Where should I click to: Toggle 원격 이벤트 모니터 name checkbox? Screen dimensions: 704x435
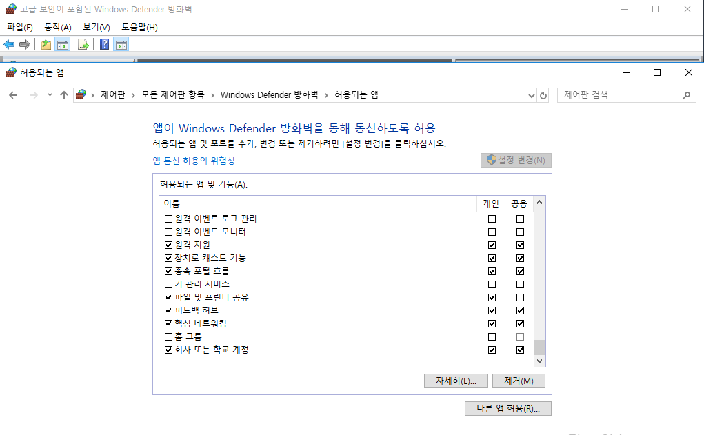[168, 232]
